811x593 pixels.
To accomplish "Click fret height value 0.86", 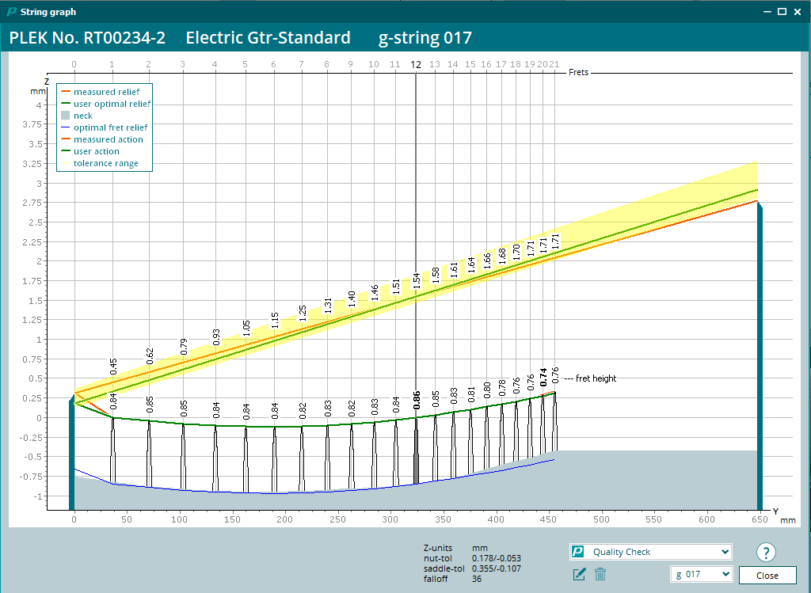I will 417,400.
